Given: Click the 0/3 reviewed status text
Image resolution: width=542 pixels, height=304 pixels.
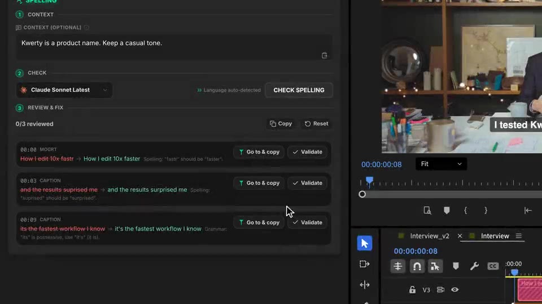Looking at the screenshot, I should pyautogui.click(x=34, y=124).
